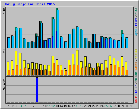Click day label 22 on the x-axis
Screen dimensions: 139x109
click(94, 106)
